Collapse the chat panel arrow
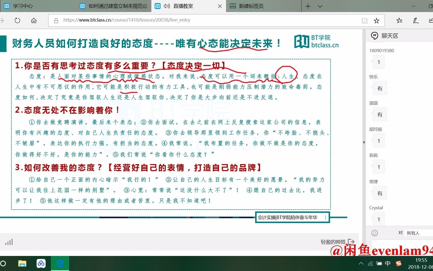433x271 pixels. 364,142
